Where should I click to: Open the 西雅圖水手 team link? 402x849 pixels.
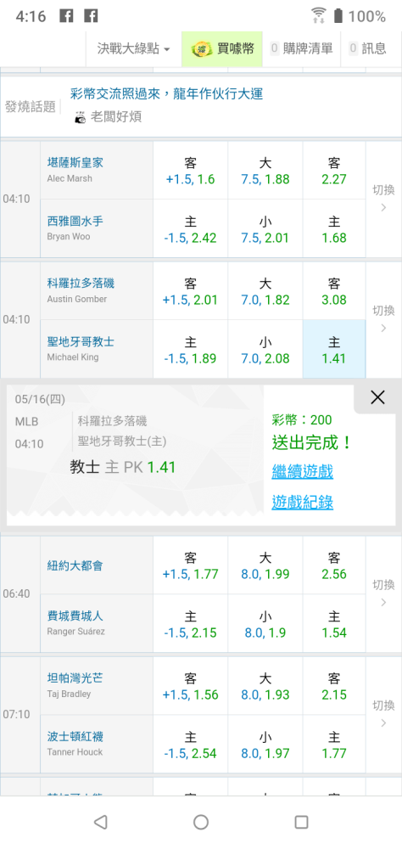pyautogui.click(x=75, y=222)
